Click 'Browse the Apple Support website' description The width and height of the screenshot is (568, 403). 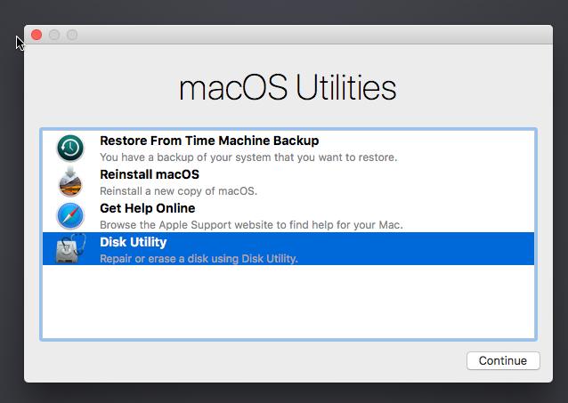(x=251, y=225)
